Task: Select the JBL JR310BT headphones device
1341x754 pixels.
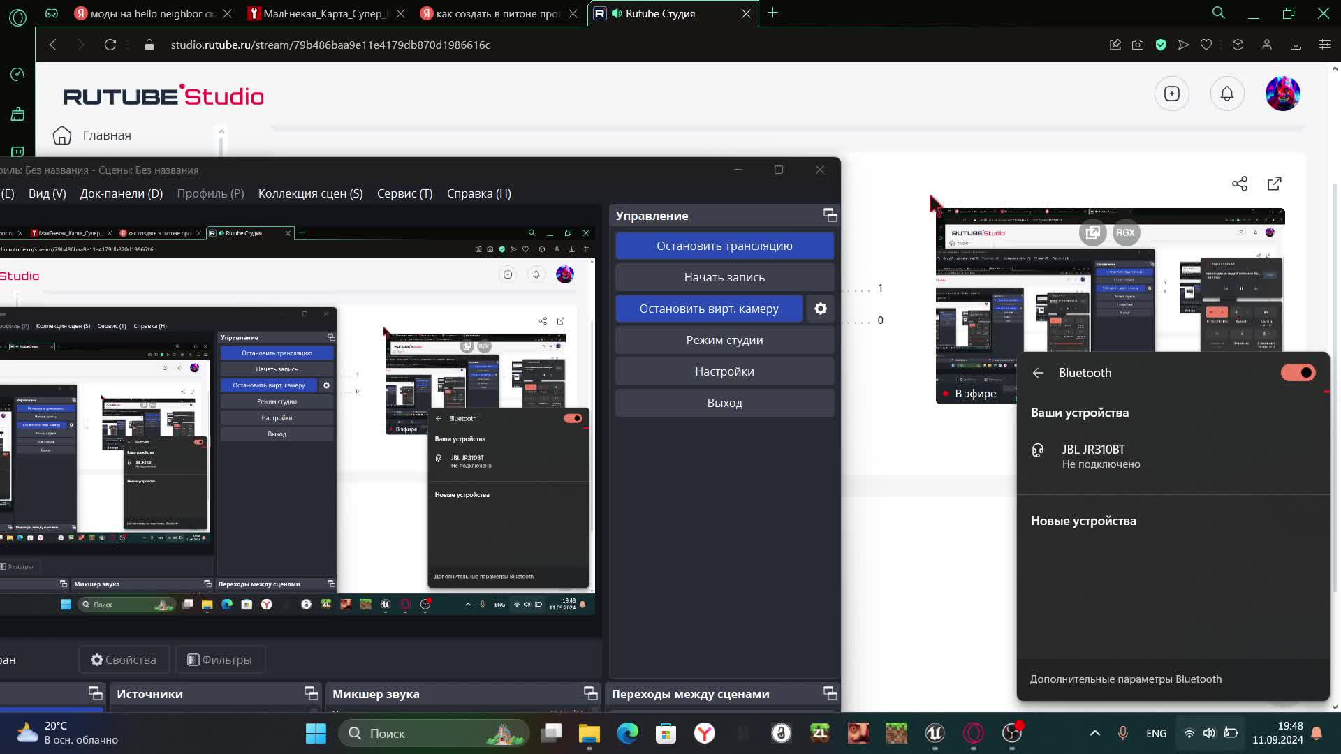Action: point(1173,456)
